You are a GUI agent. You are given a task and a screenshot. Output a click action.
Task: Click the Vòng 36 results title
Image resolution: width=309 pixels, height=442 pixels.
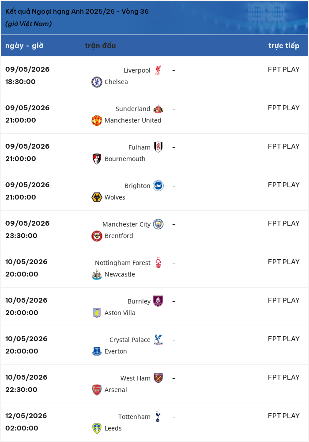pyautogui.click(x=77, y=11)
